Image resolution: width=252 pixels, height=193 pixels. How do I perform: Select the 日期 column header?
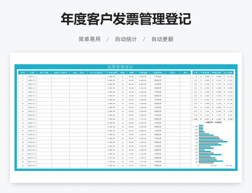[x=32, y=73]
